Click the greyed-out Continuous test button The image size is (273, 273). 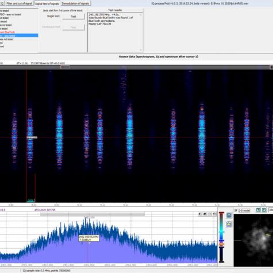tap(74, 27)
